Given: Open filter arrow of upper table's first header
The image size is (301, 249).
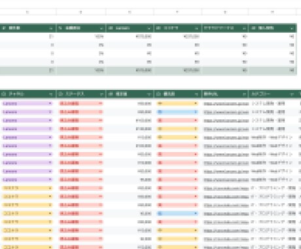Looking at the screenshot, I should [x=51, y=28].
